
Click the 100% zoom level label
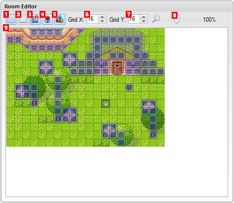coord(209,20)
